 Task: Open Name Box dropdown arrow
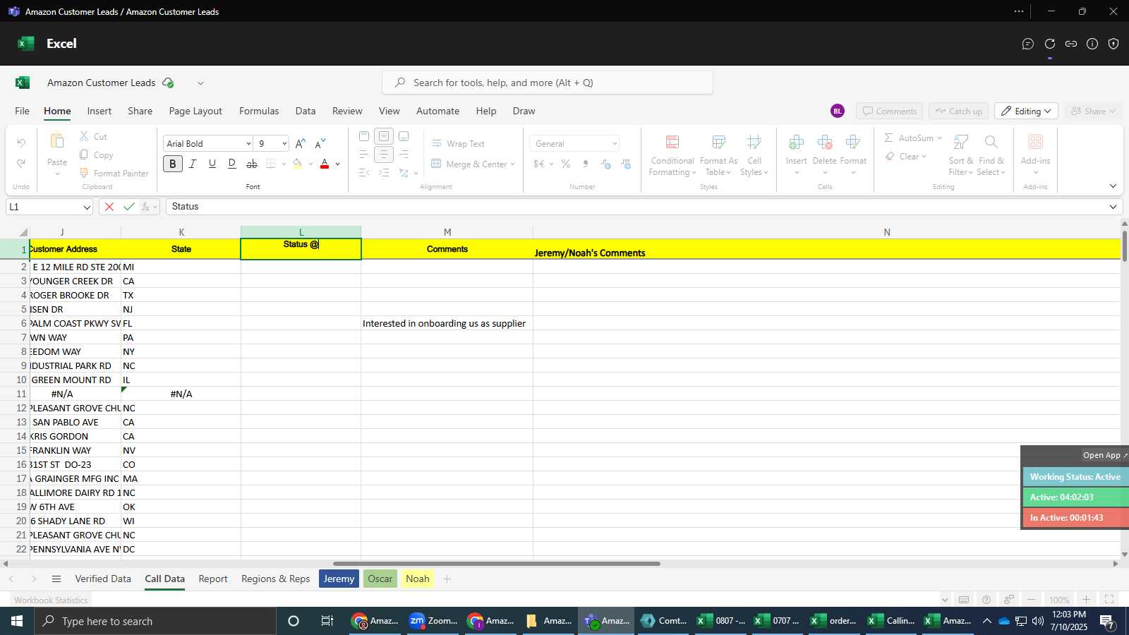[87, 207]
